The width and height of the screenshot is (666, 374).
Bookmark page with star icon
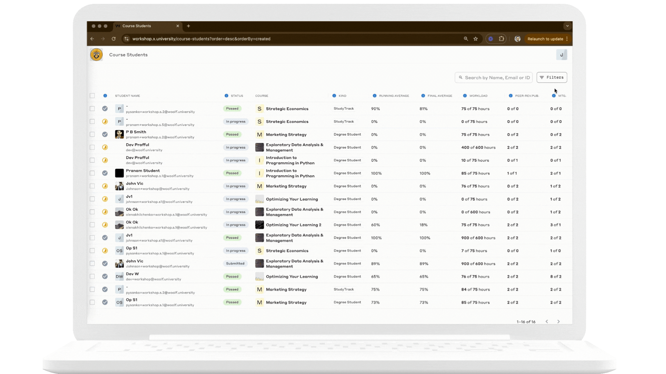pyautogui.click(x=476, y=39)
